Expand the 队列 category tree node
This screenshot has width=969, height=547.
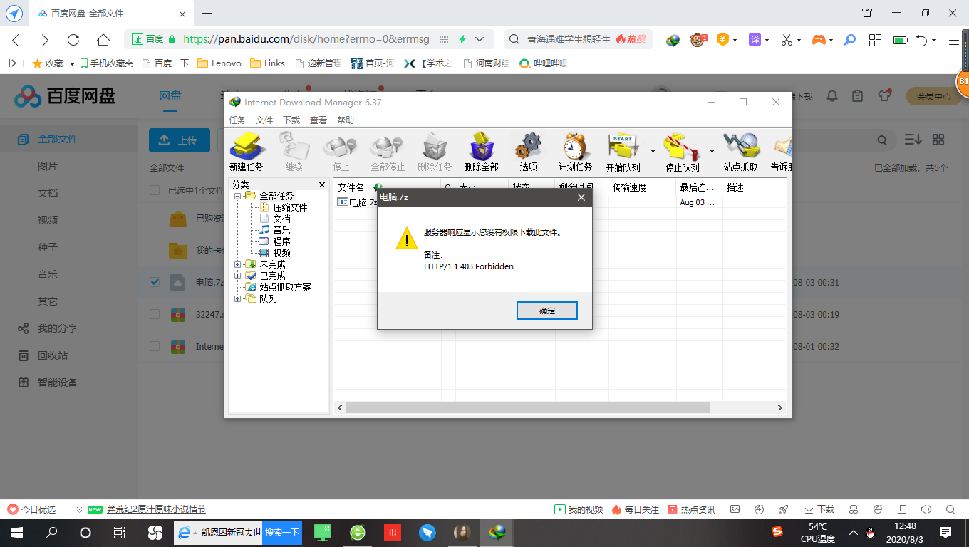238,298
